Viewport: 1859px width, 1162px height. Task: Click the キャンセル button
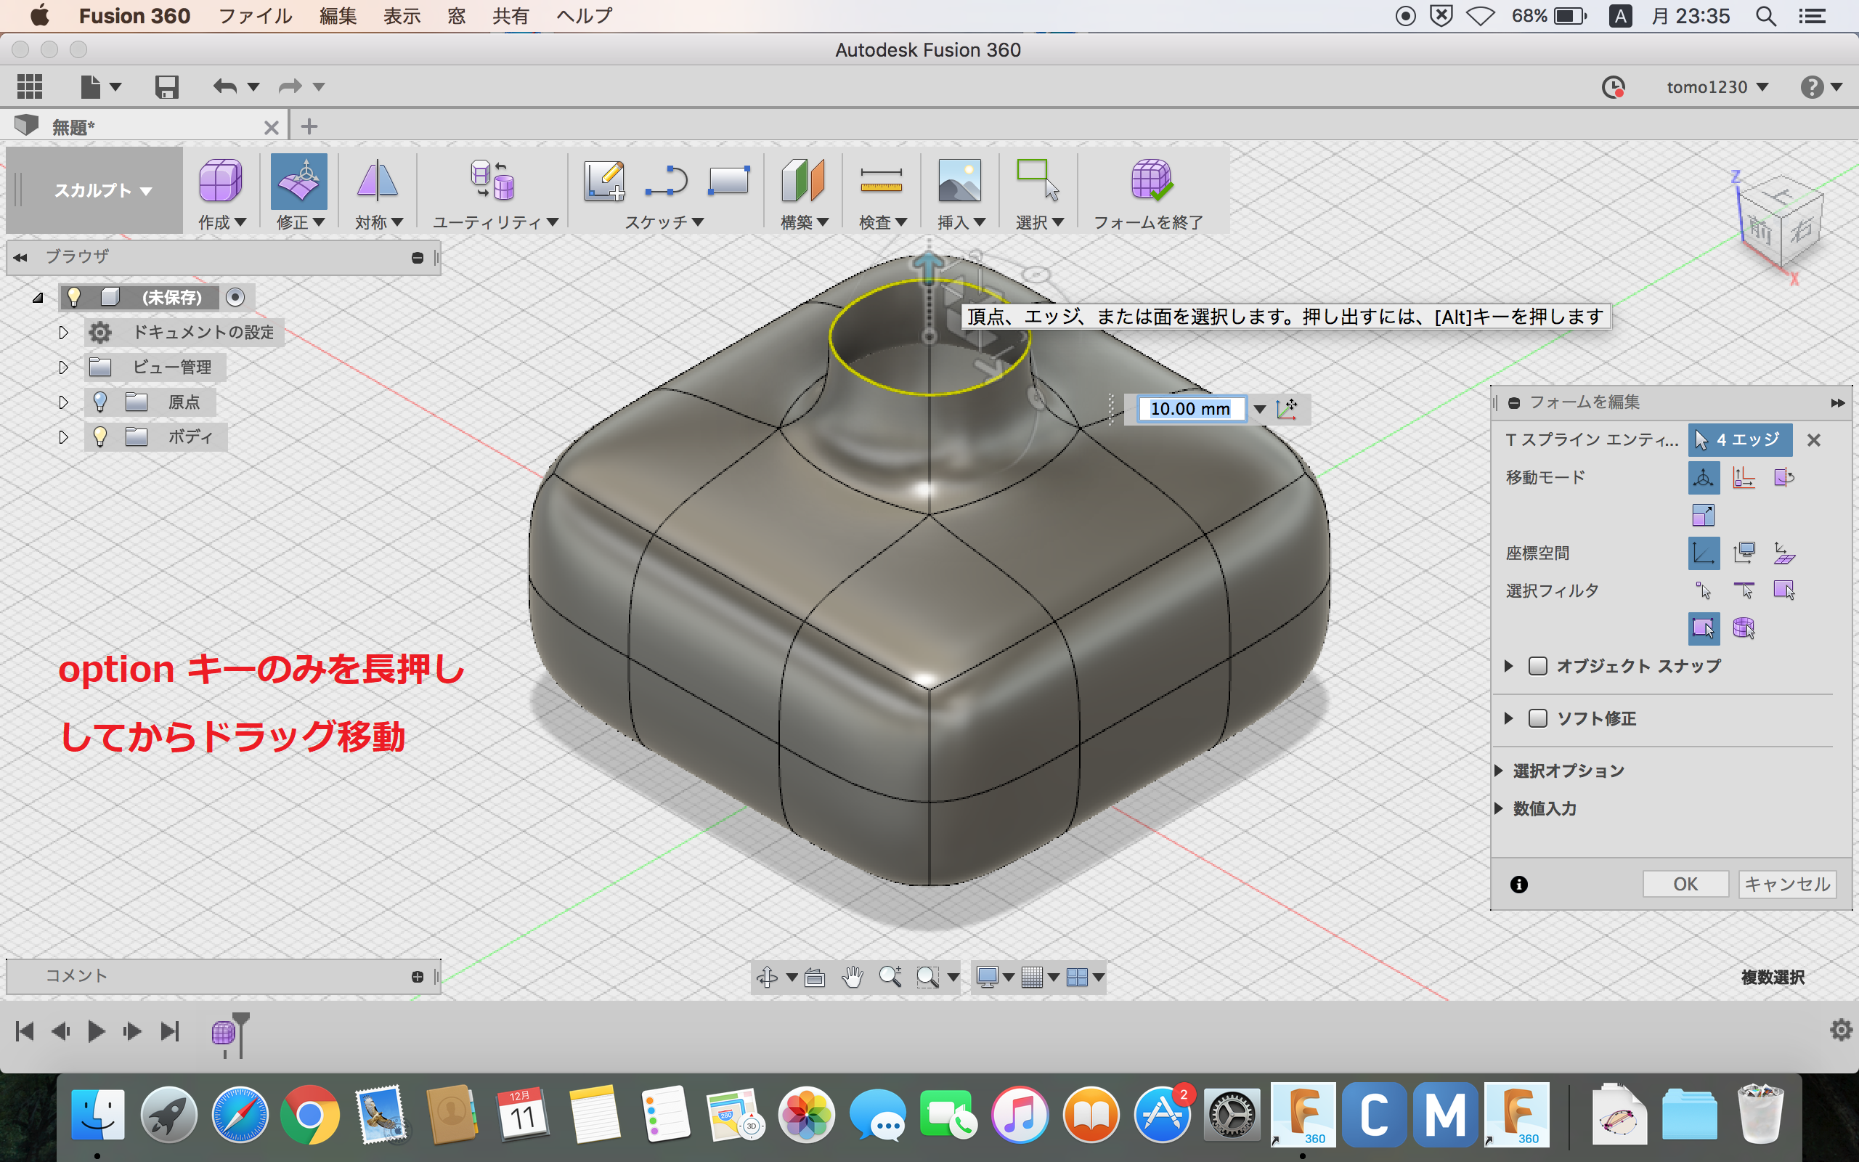click(x=1787, y=884)
